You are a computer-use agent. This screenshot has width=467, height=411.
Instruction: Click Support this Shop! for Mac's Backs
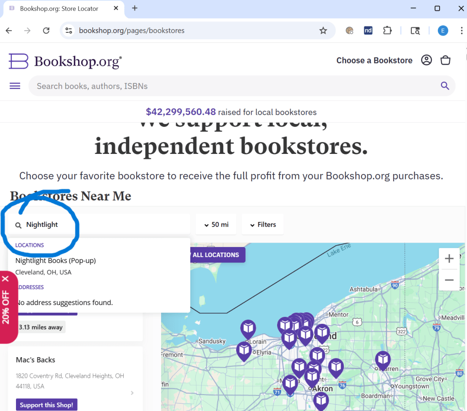[x=47, y=405]
